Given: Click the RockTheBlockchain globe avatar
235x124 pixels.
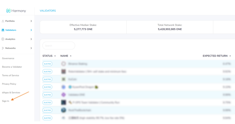Looking at the screenshot, I should click(x=64, y=110).
